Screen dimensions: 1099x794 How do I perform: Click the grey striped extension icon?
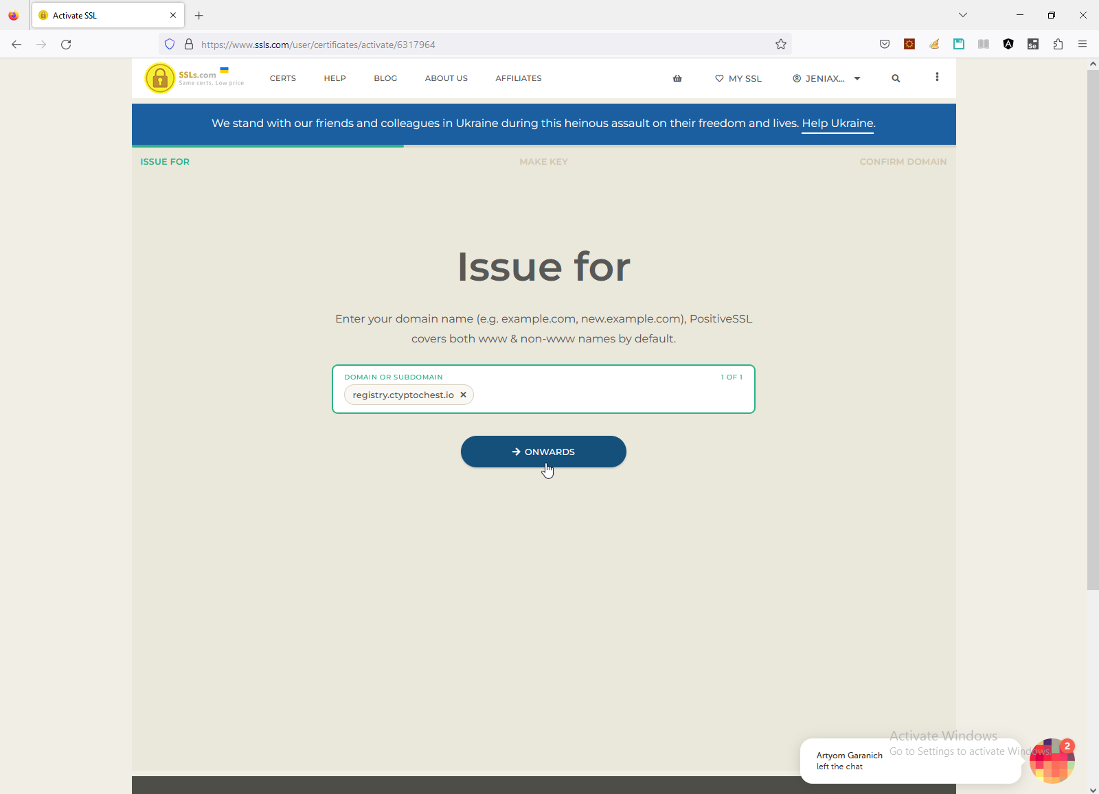[x=984, y=45]
